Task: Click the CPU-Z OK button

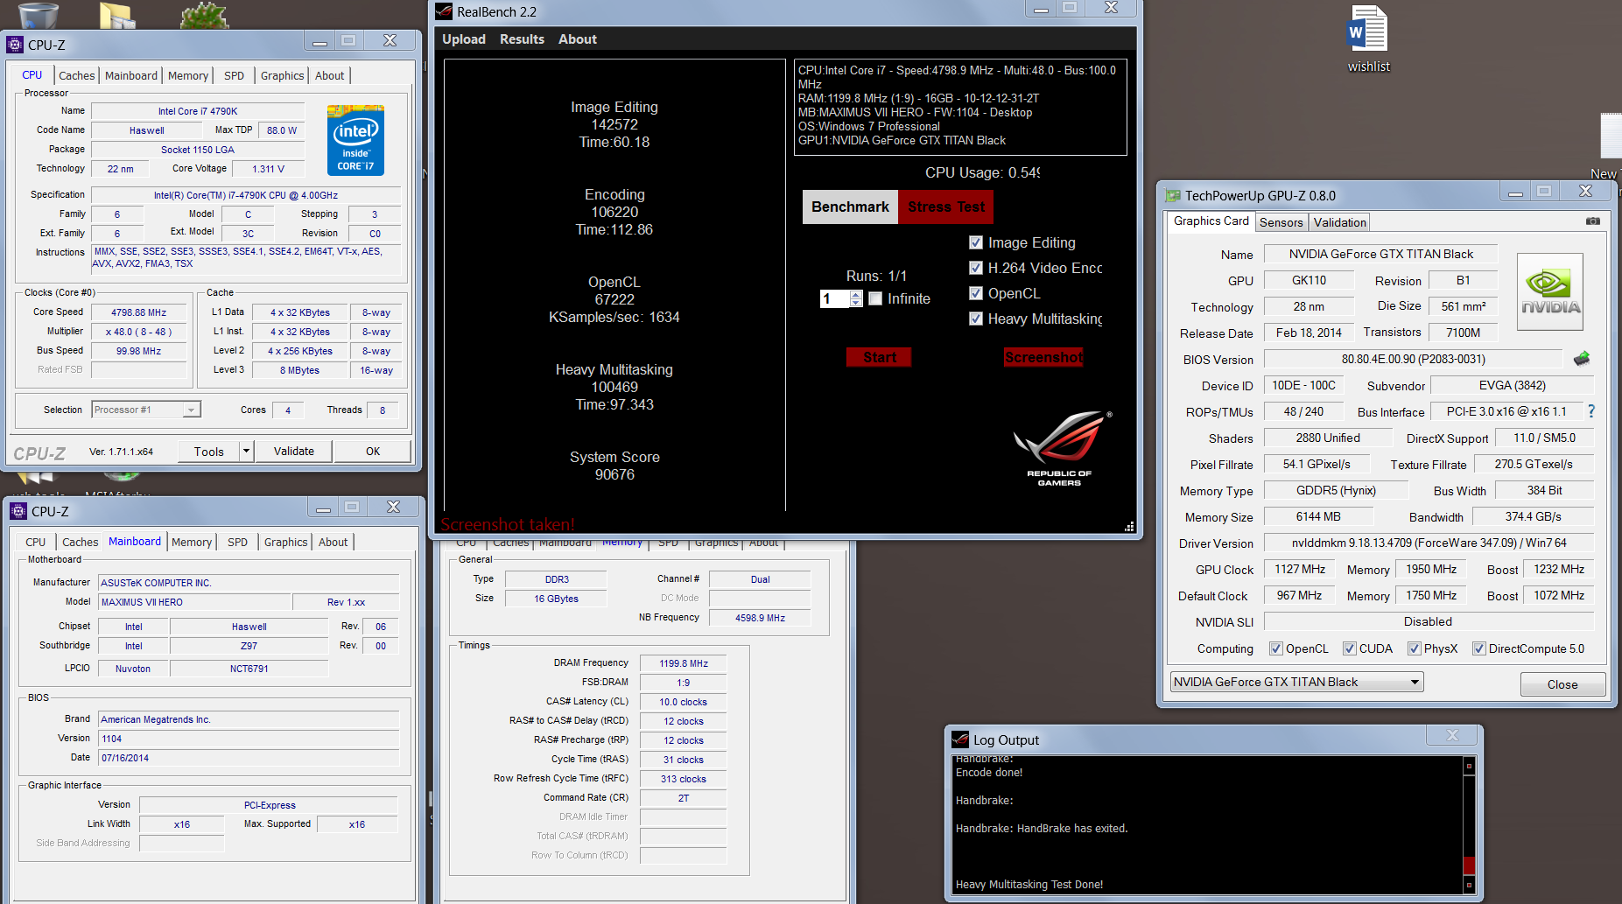Action: [x=373, y=452]
